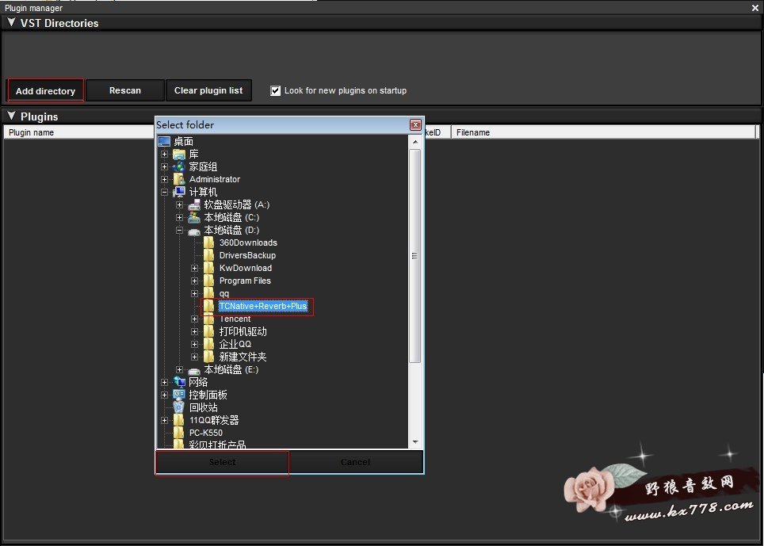Screen dimensions: 764x546
Task: Click the 新建文件夹 folder icon
Action: click(208, 357)
